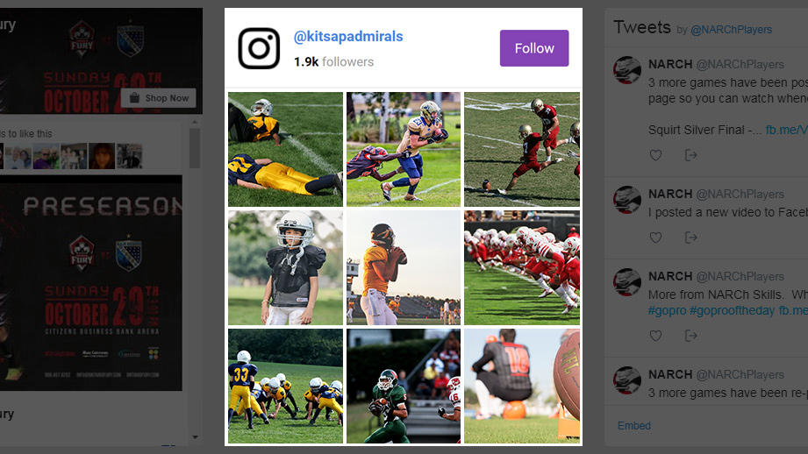Open photo of child in white helmet
Screen dimensions: 808x454
tap(285, 267)
